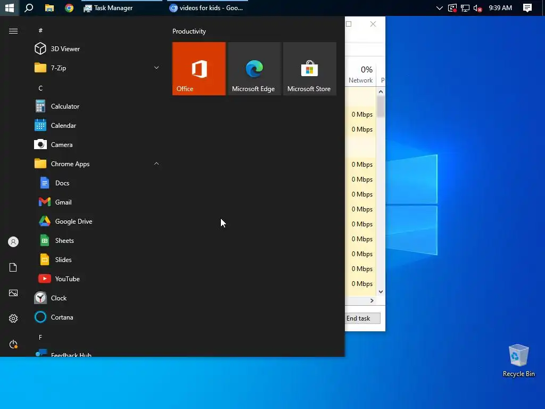Jump to # letter group header
Viewport: 545px width, 409px height.
click(40, 30)
